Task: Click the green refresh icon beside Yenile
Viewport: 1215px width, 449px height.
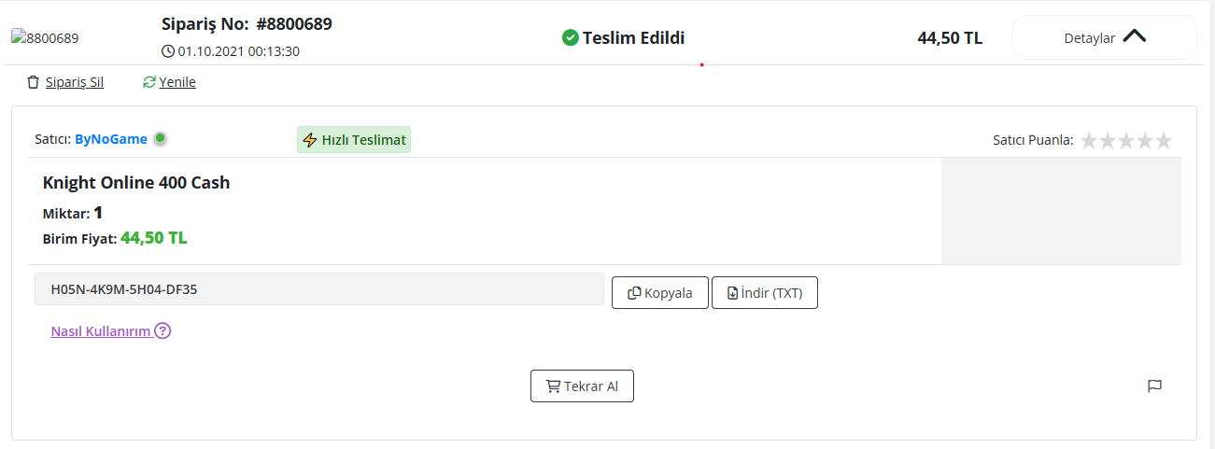Action: (148, 82)
